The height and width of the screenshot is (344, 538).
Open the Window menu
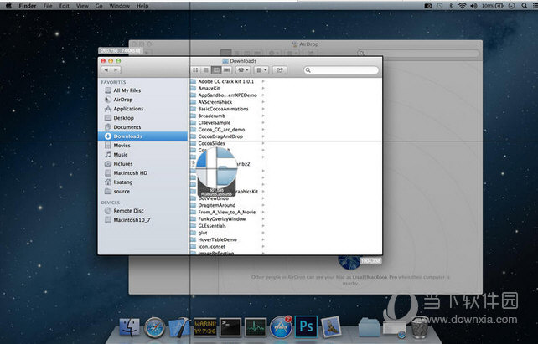119,6
